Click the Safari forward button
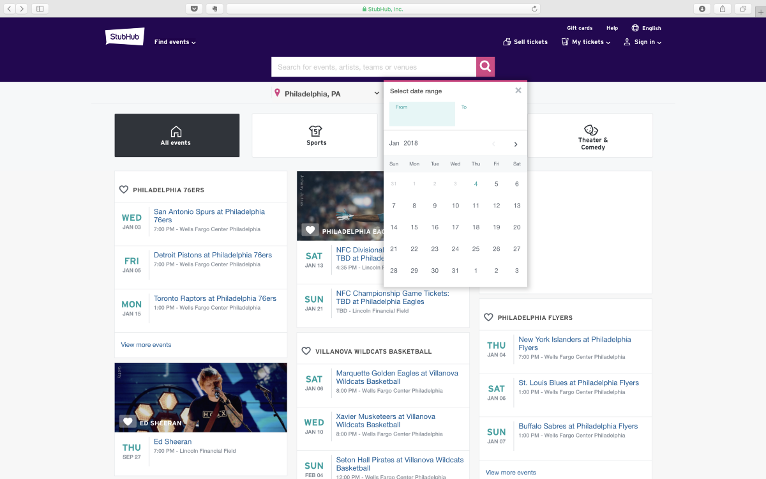 point(22,9)
